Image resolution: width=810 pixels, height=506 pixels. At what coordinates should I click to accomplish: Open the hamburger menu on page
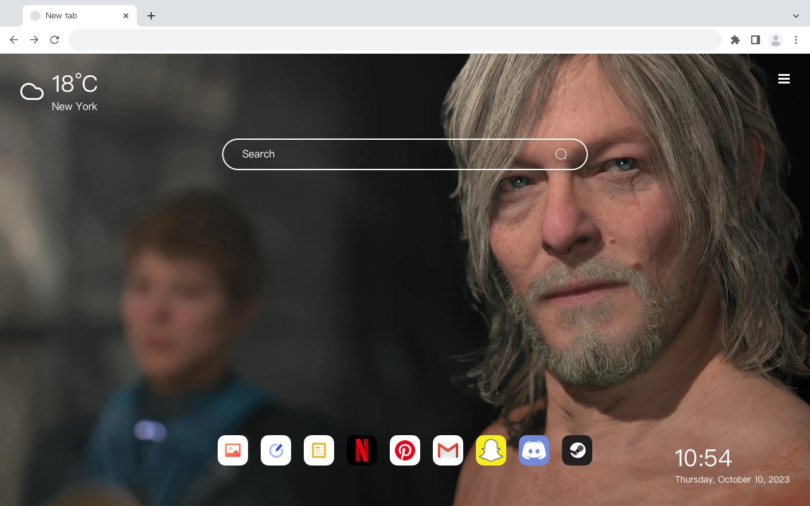point(784,79)
